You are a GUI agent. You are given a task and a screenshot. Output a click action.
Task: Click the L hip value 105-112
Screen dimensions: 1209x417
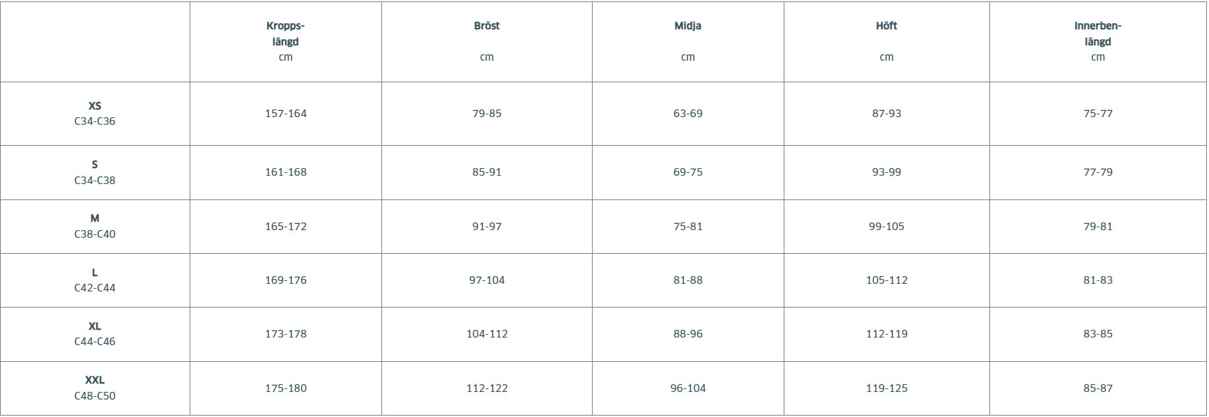coord(887,280)
